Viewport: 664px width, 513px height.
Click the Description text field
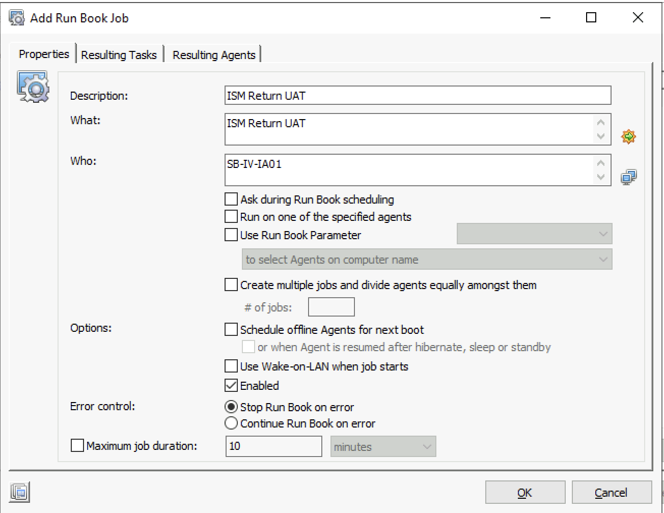point(418,96)
